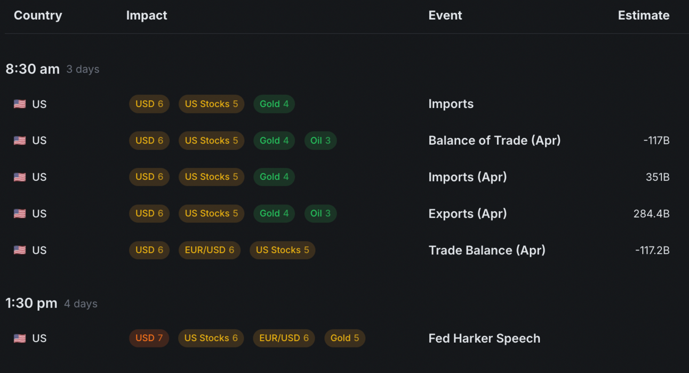
Task: Click US flag in Trade Balance (Apr) row
Action: pyautogui.click(x=20, y=250)
